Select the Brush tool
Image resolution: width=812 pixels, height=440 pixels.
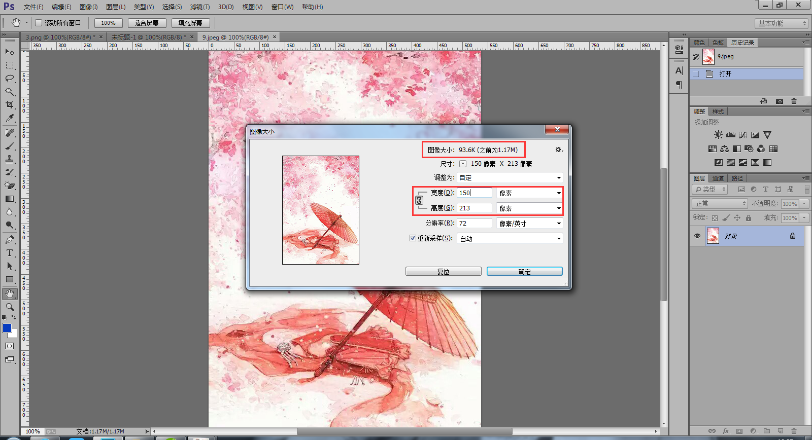coord(10,145)
